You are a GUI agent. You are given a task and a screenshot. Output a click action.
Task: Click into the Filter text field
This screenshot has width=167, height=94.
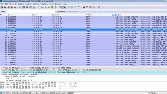click(30, 11)
